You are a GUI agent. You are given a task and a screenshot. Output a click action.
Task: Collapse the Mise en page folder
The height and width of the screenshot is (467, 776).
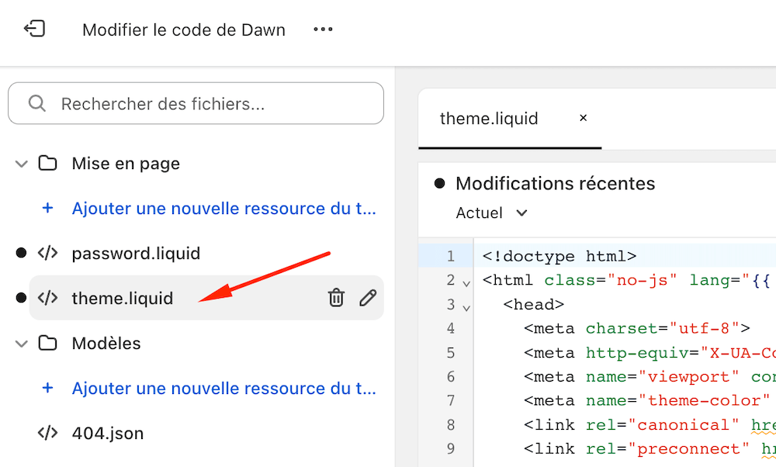[x=20, y=163]
